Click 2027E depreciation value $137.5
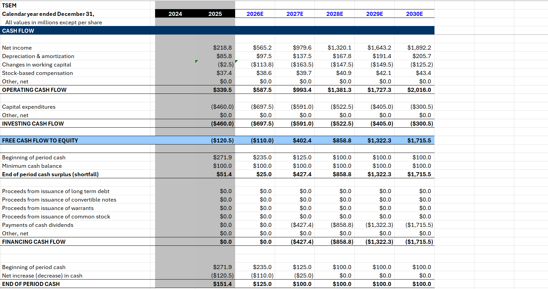This screenshot has height=289, width=548. tap(302, 56)
